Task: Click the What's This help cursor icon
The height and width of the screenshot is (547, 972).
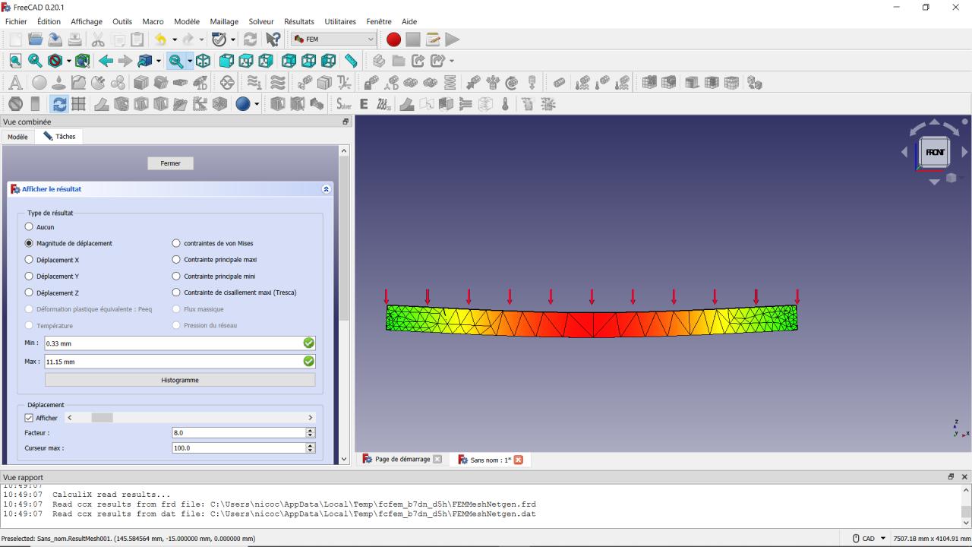Action: tap(273, 40)
